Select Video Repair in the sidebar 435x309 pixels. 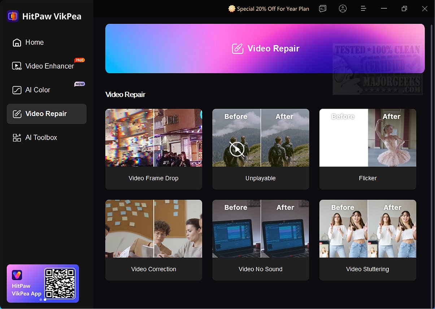47,114
